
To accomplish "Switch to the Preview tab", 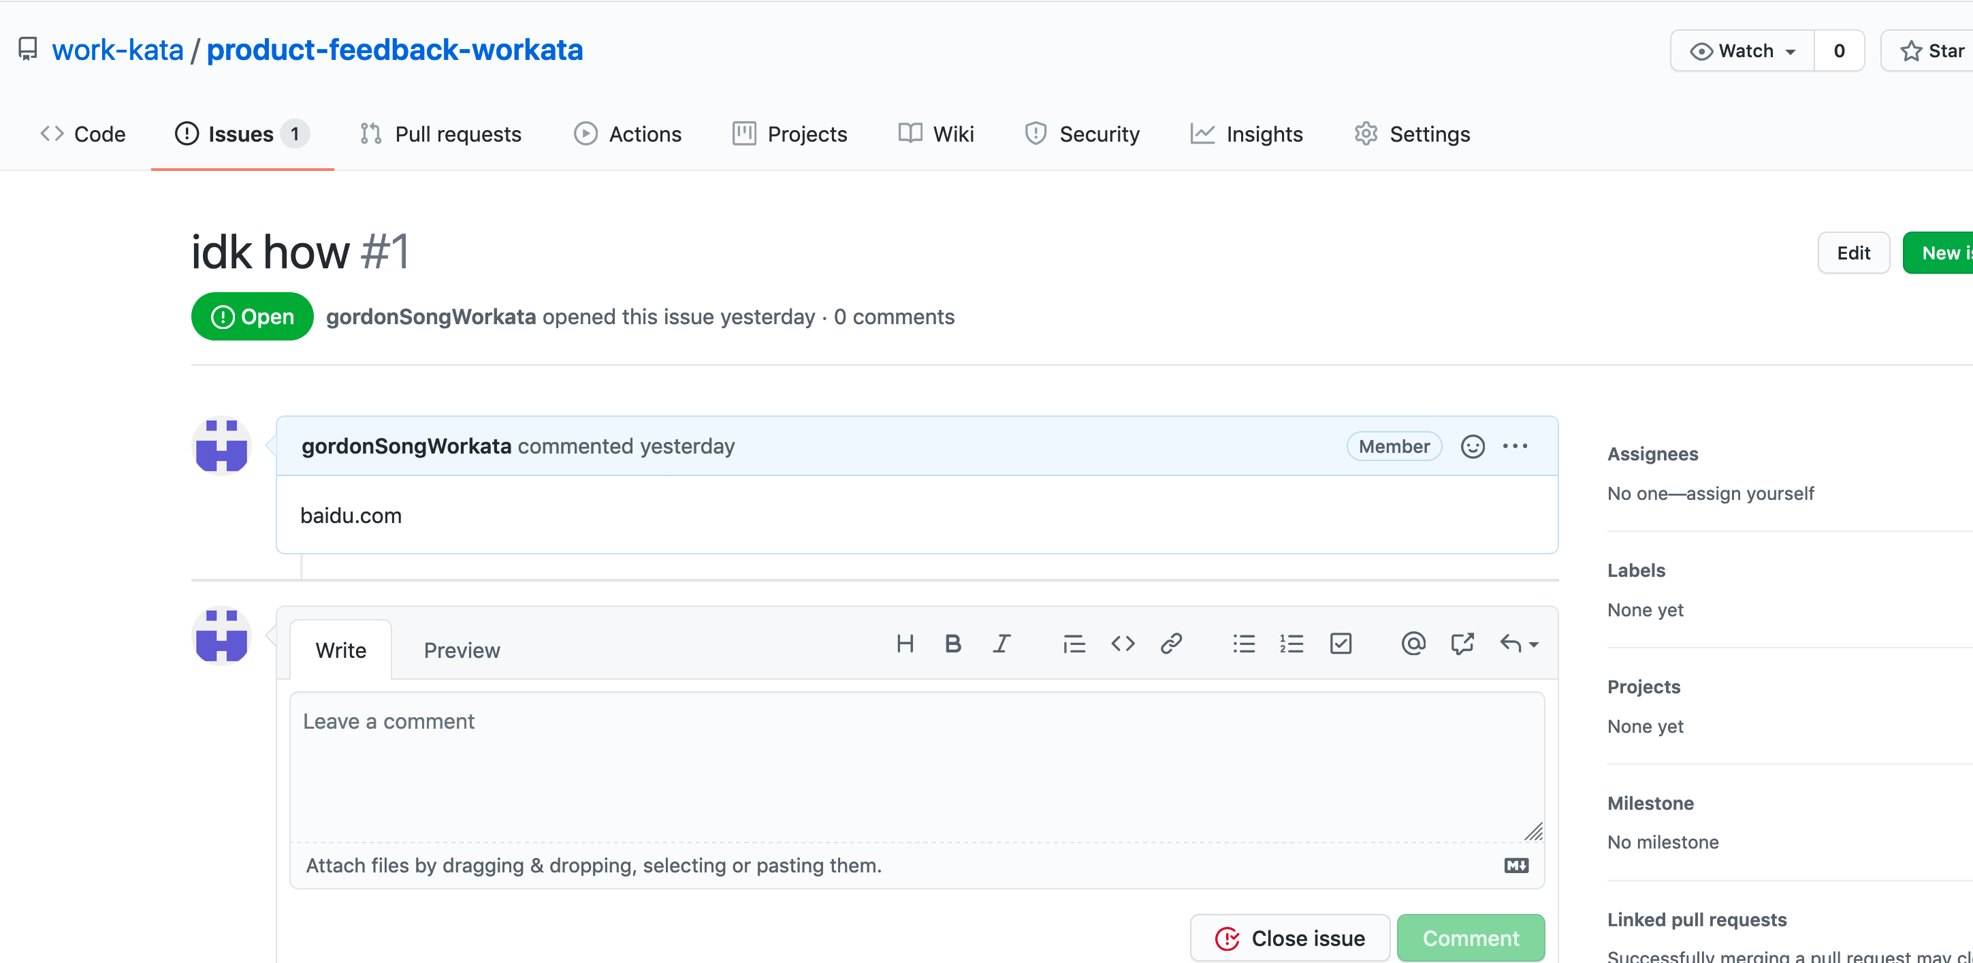I will [461, 650].
